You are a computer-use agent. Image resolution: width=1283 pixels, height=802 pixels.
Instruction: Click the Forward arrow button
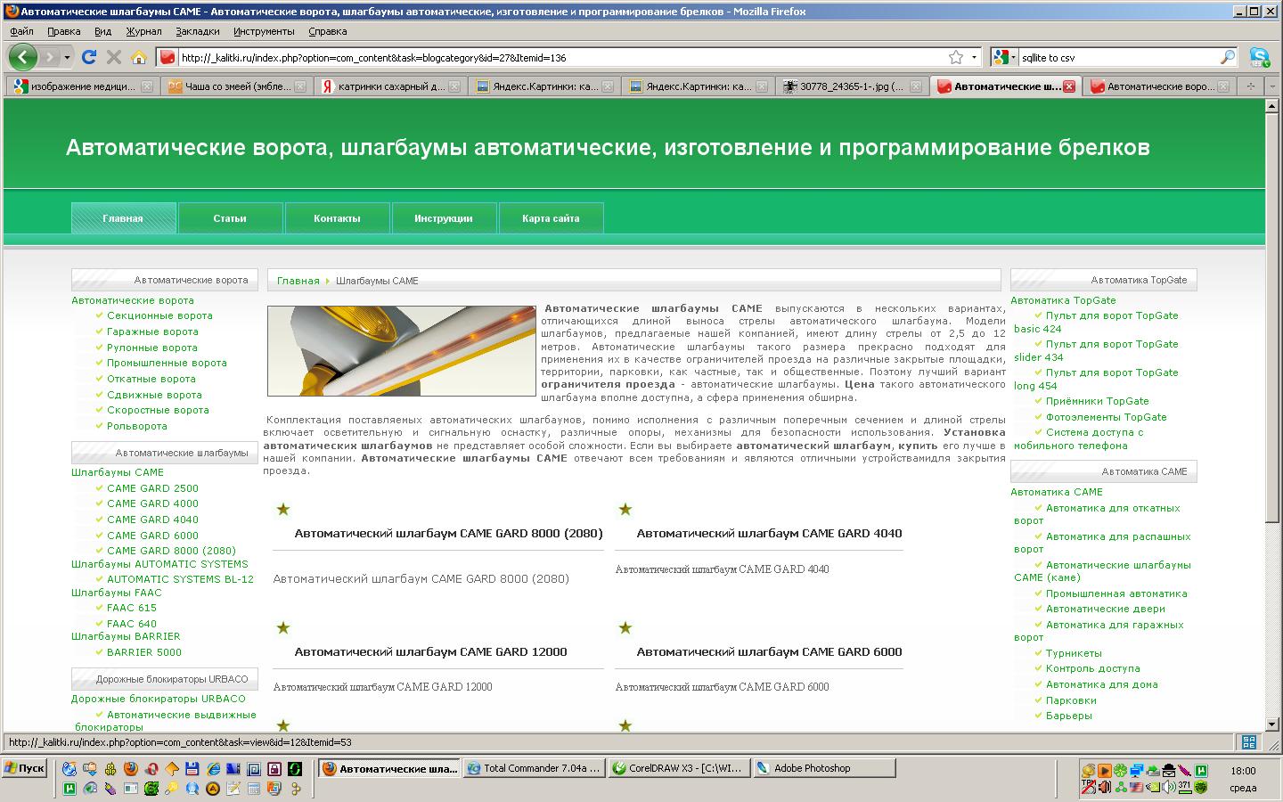coord(51,57)
